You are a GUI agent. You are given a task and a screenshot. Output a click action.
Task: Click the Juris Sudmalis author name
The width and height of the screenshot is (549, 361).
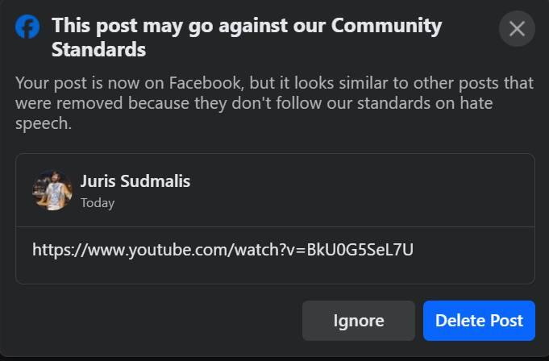pos(135,180)
